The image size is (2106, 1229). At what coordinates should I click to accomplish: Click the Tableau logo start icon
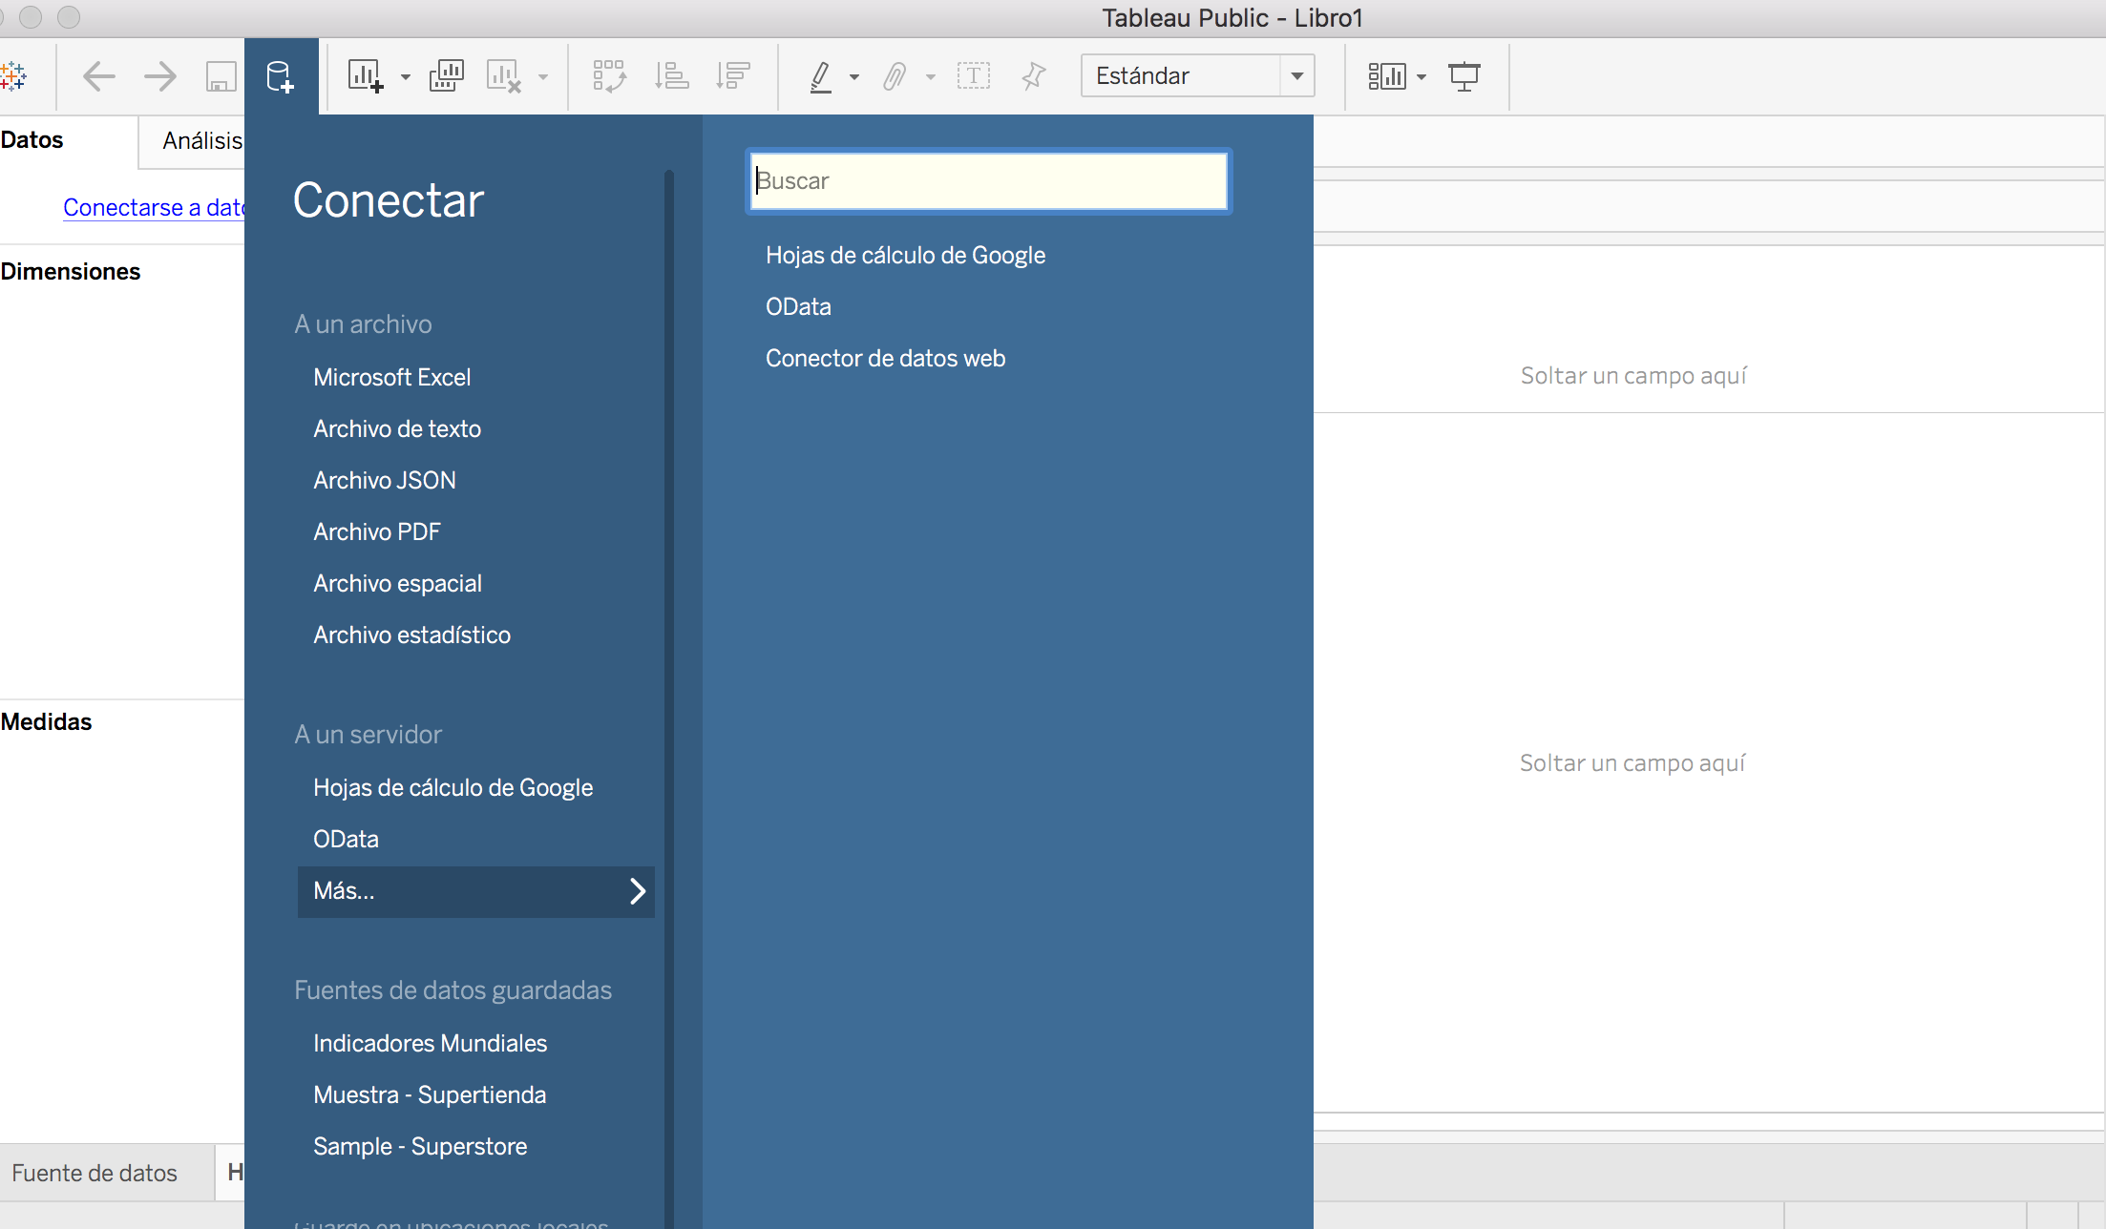13,75
